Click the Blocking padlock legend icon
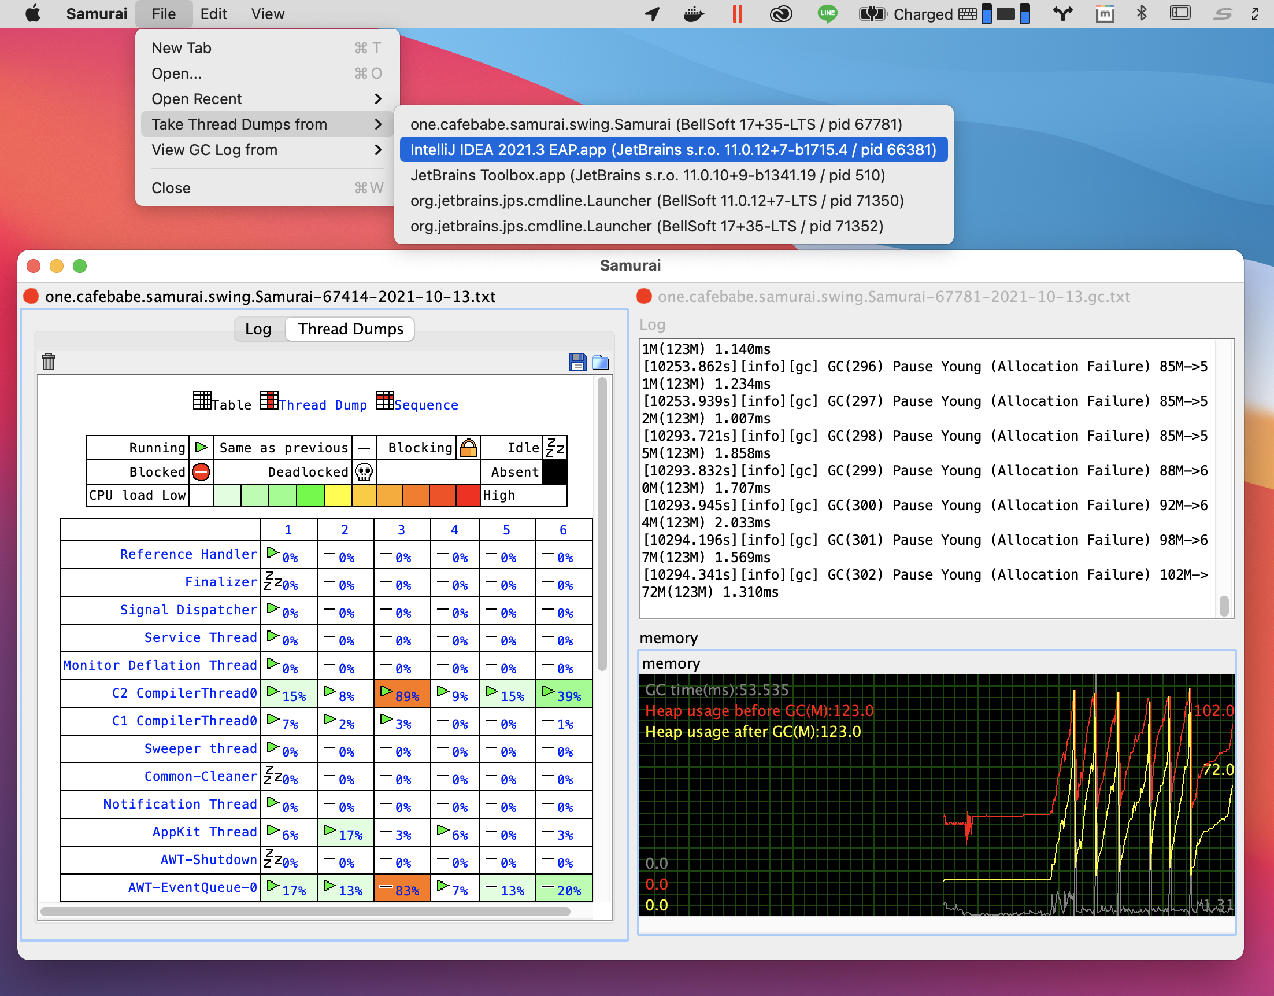This screenshot has height=996, width=1274. [x=468, y=448]
